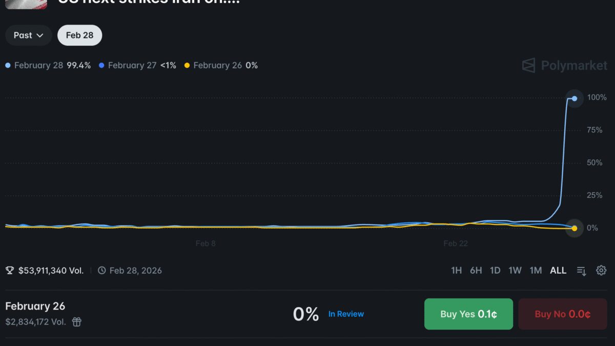Click the February 28 legend color dot
This screenshot has height=346, width=615.
[x=8, y=66]
